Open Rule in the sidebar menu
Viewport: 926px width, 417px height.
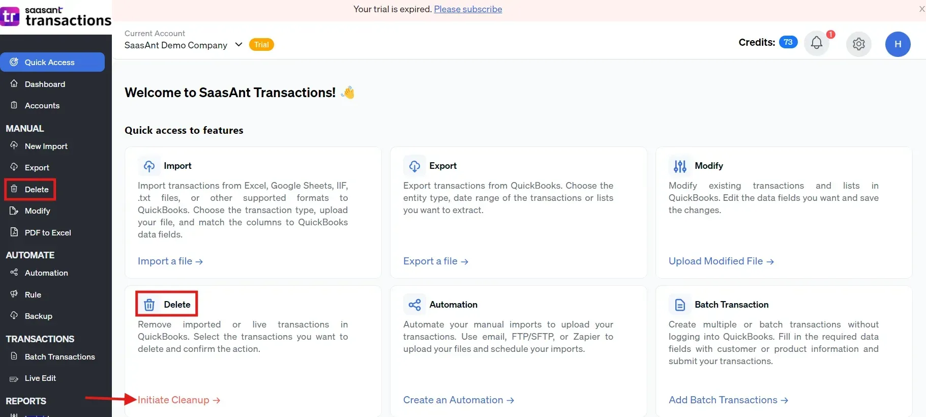[x=33, y=294]
